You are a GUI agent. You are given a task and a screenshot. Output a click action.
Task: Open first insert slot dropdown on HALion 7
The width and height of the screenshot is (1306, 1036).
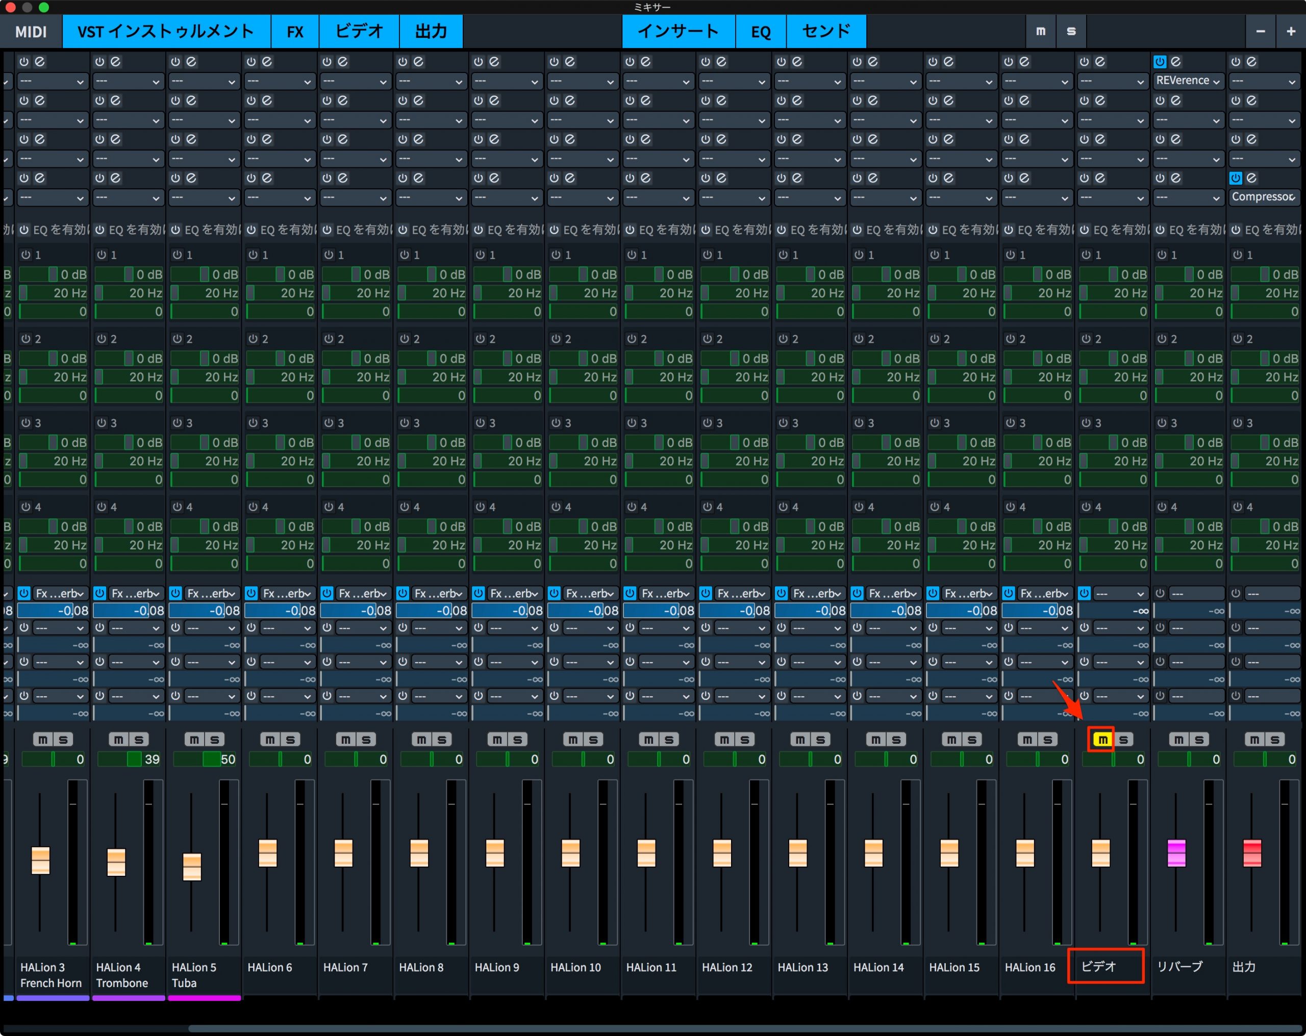click(x=355, y=81)
